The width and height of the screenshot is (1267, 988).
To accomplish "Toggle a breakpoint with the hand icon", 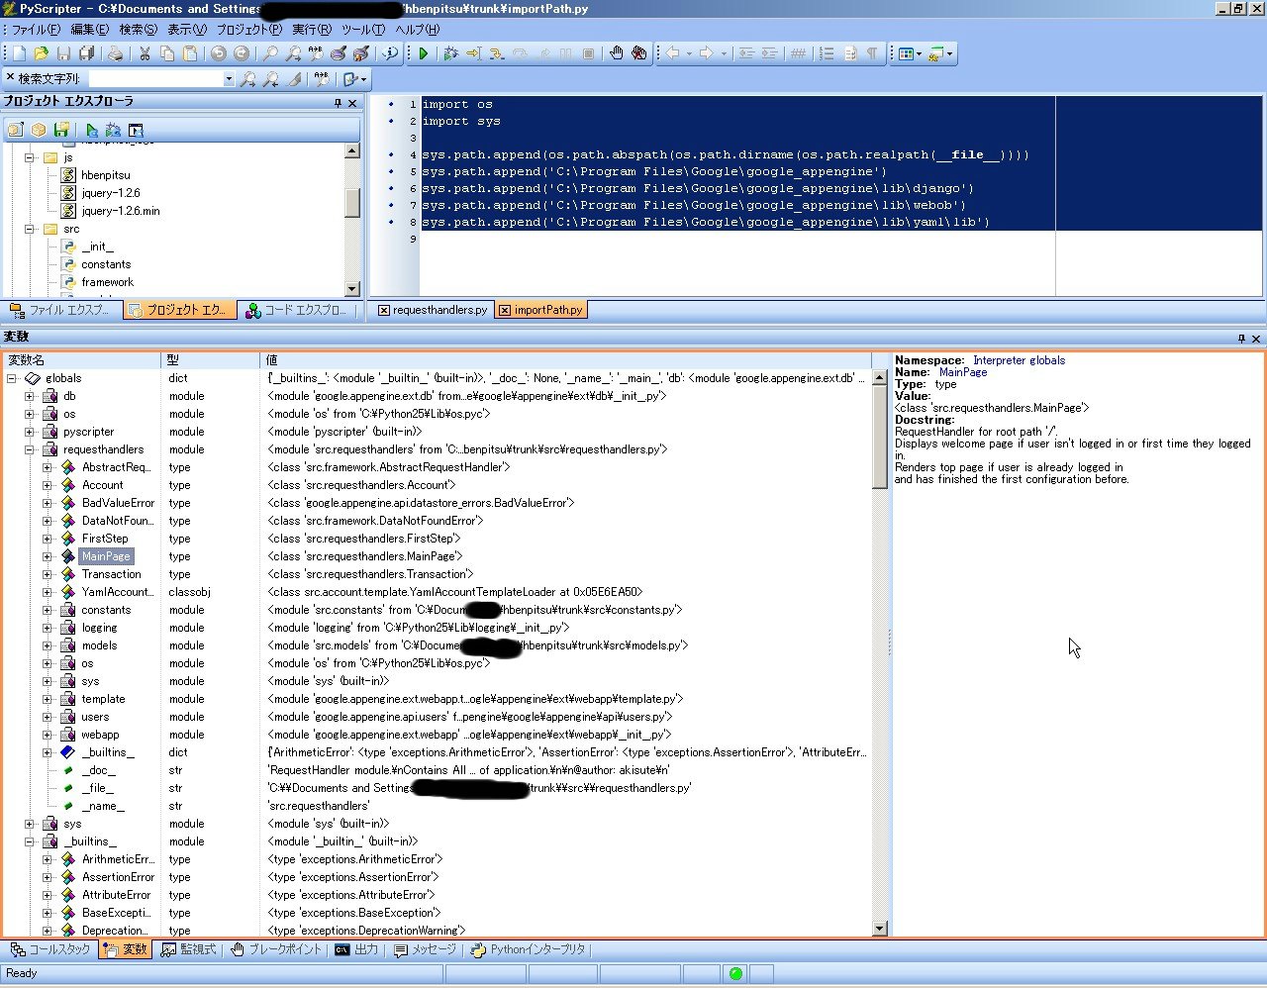I will [617, 53].
